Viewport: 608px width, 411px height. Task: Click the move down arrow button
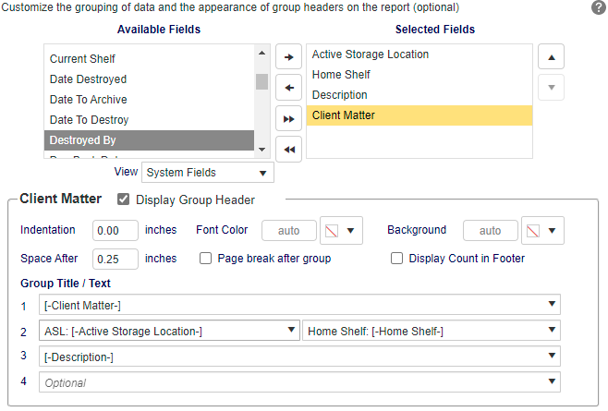coord(551,88)
